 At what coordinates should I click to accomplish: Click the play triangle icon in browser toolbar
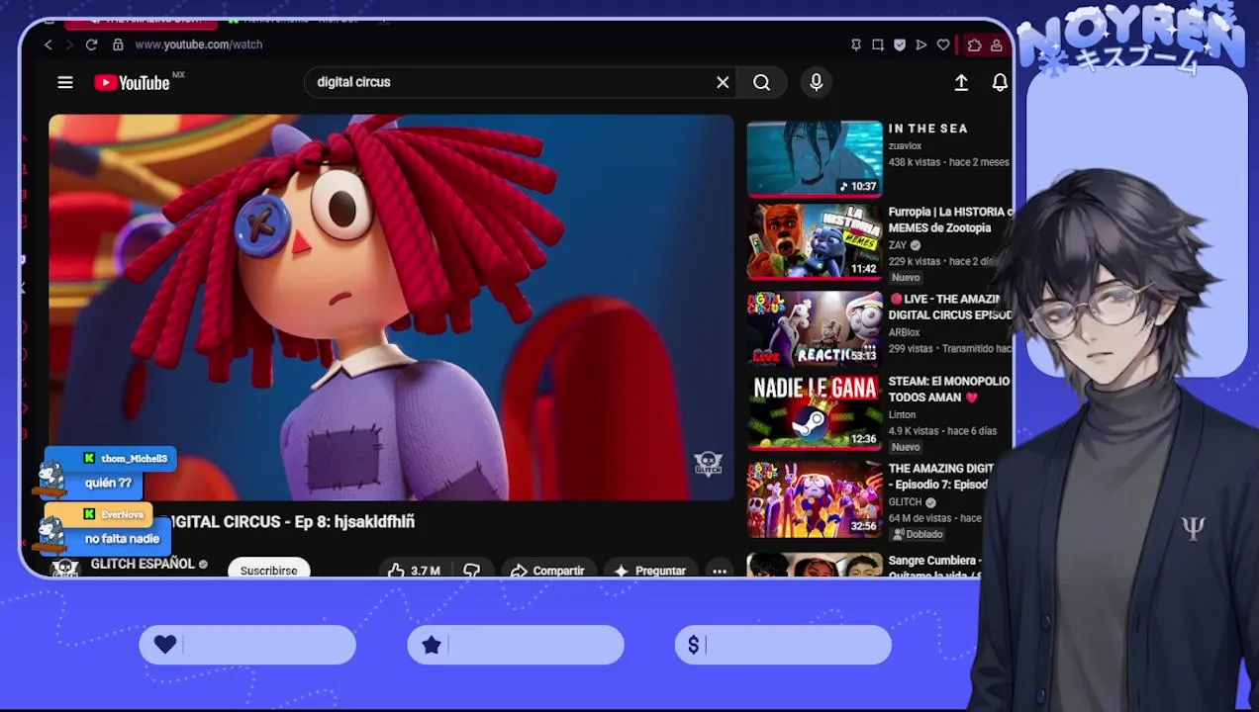(921, 44)
